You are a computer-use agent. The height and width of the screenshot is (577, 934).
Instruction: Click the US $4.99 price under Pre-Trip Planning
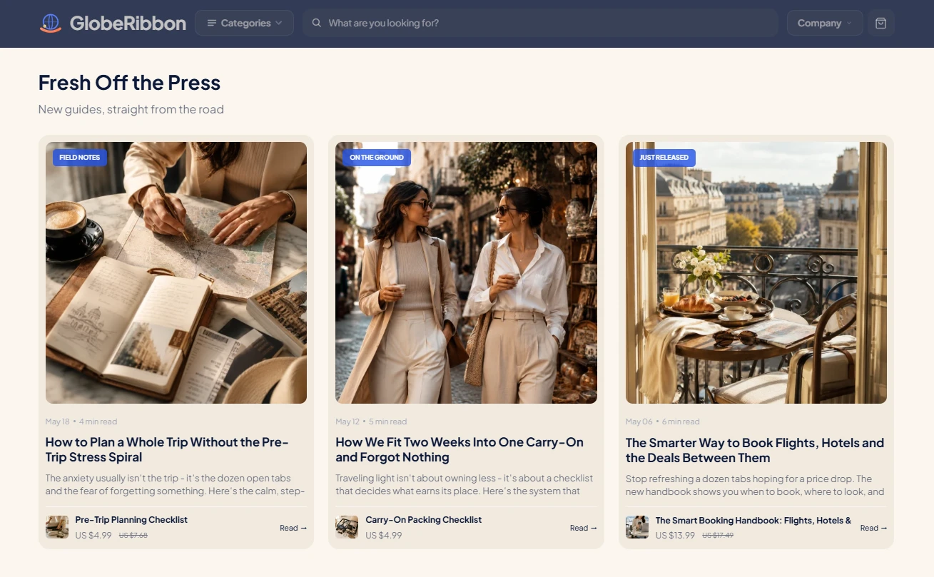point(93,535)
